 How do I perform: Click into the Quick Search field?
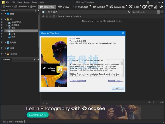click(x=144, y=12)
